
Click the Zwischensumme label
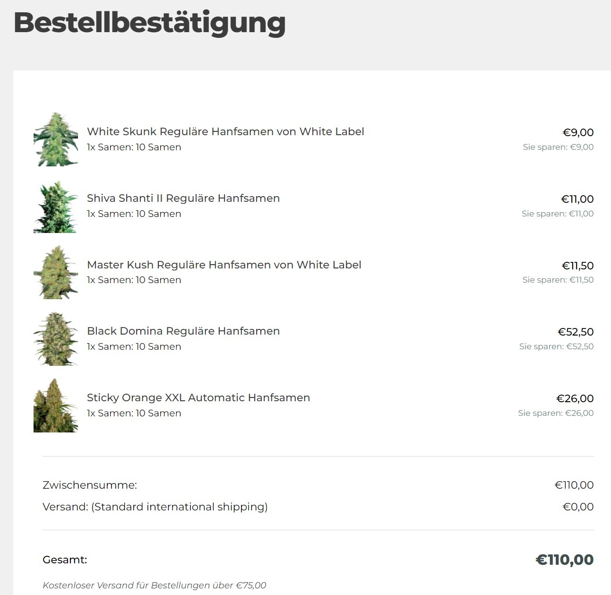click(x=90, y=485)
